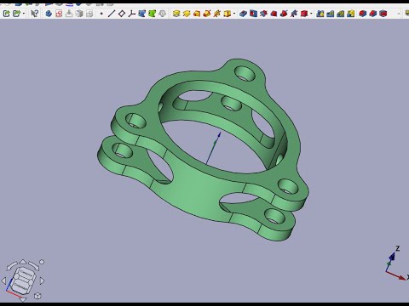Rotate view counter-clockwise with curved left arrow
This screenshot has height=306, width=409.
[x=12, y=265]
